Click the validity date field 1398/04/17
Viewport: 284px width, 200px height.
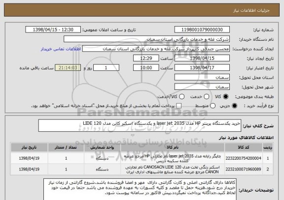[x=202, y=68]
